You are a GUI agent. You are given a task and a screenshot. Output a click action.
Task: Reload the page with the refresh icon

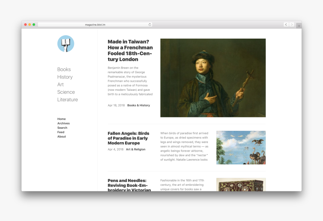tap(150, 25)
